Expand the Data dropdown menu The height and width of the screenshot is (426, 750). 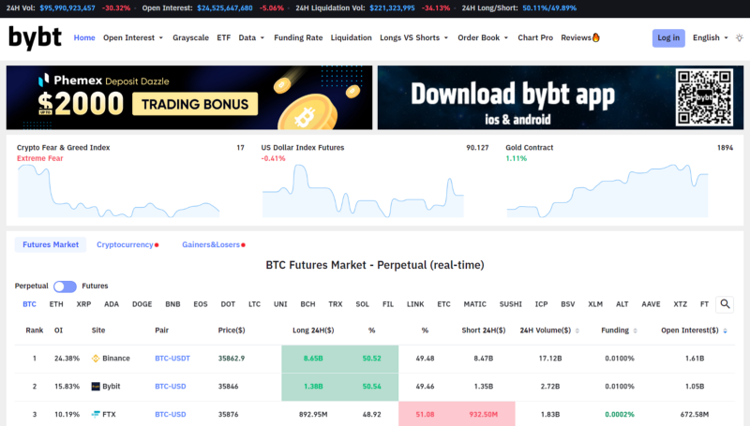(x=251, y=37)
